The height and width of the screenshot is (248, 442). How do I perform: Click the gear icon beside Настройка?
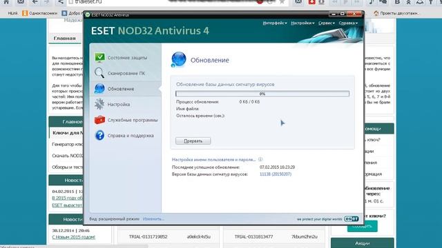(99, 104)
